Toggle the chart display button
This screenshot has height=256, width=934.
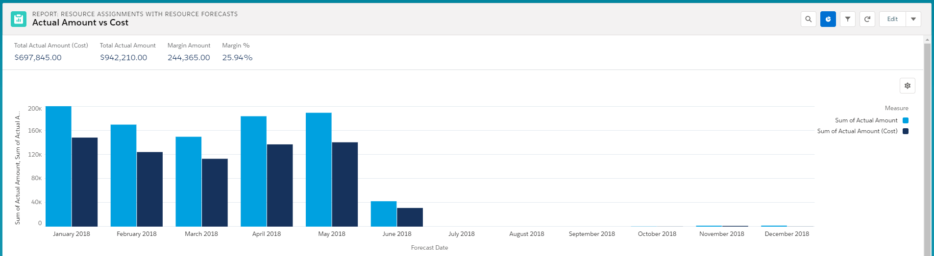pos(828,19)
